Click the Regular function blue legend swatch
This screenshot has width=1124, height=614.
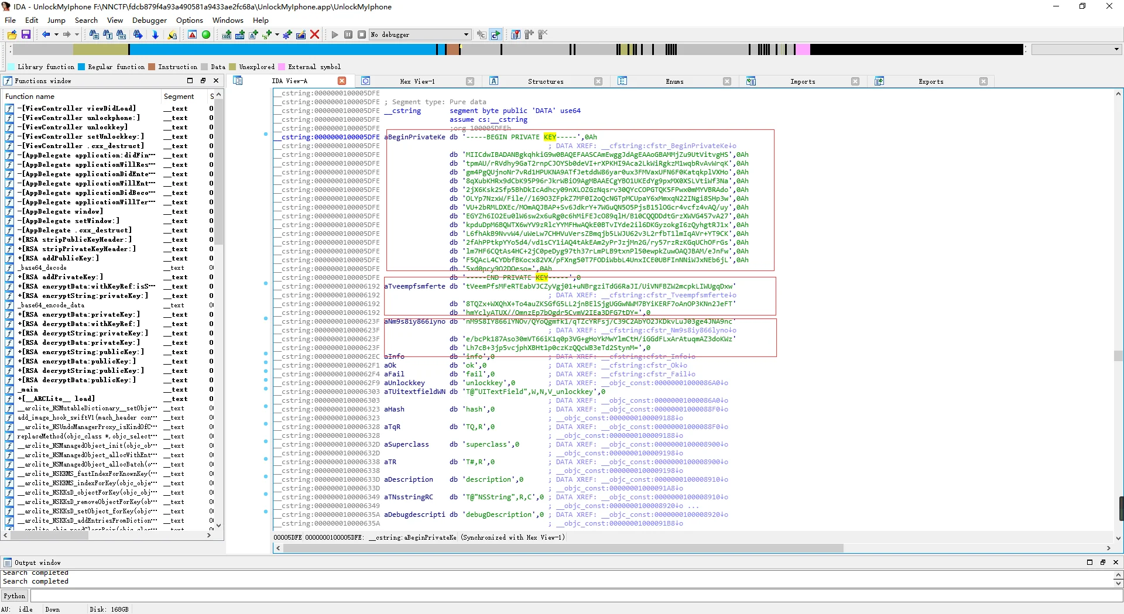82,67
